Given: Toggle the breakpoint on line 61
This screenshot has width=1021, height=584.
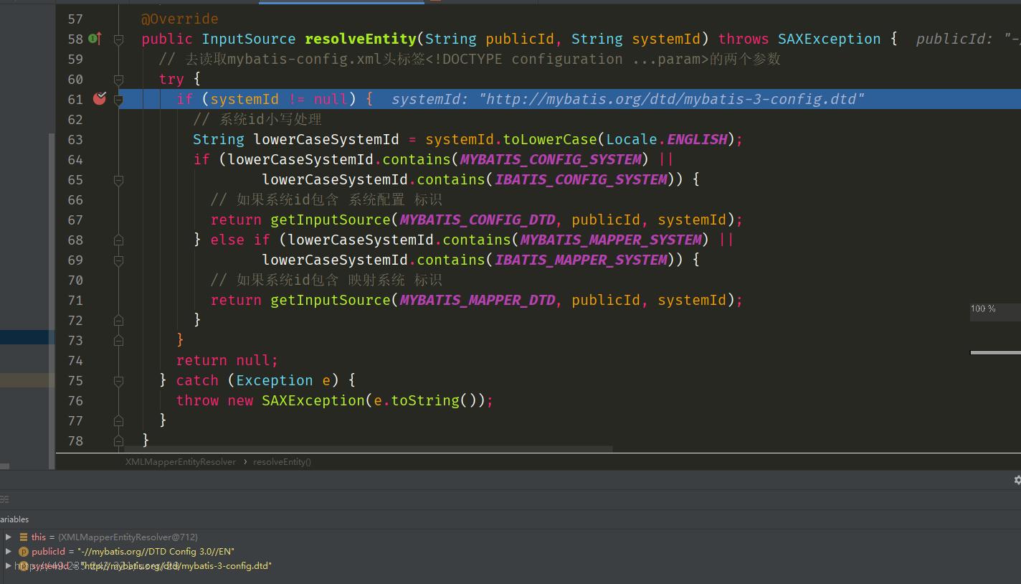Looking at the screenshot, I should (100, 98).
